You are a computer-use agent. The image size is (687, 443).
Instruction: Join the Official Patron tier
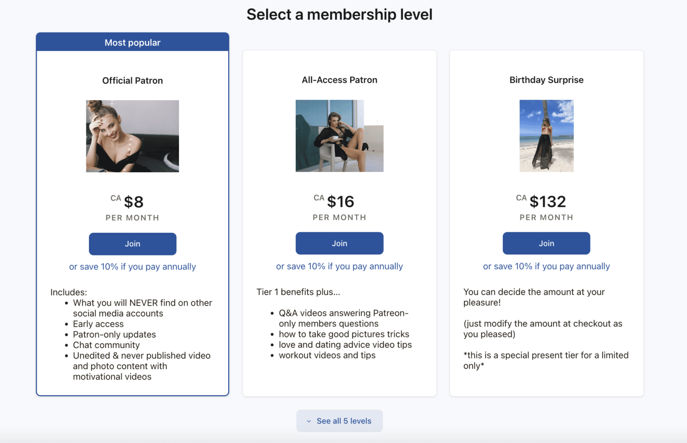(x=132, y=244)
